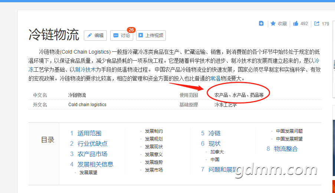Open the 加拿大 sub-item

217,152
